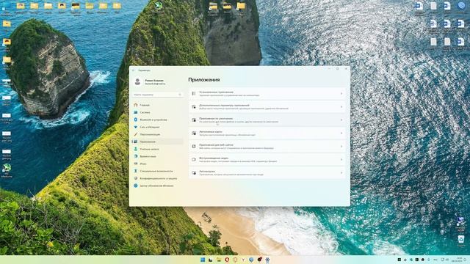Select the Система monitor icon
This screenshot has height=264, width=470.
point(136,112)
